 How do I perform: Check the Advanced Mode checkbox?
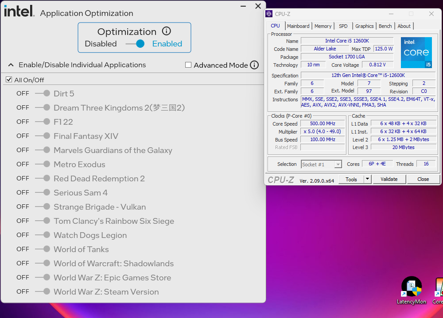tap(188, 65)
